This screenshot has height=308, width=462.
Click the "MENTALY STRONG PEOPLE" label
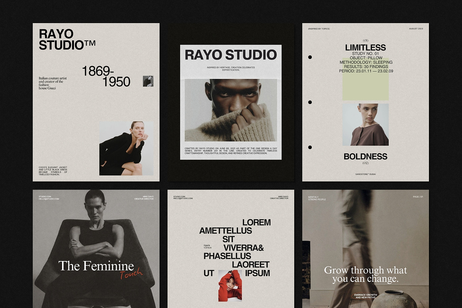coord(317,198)
